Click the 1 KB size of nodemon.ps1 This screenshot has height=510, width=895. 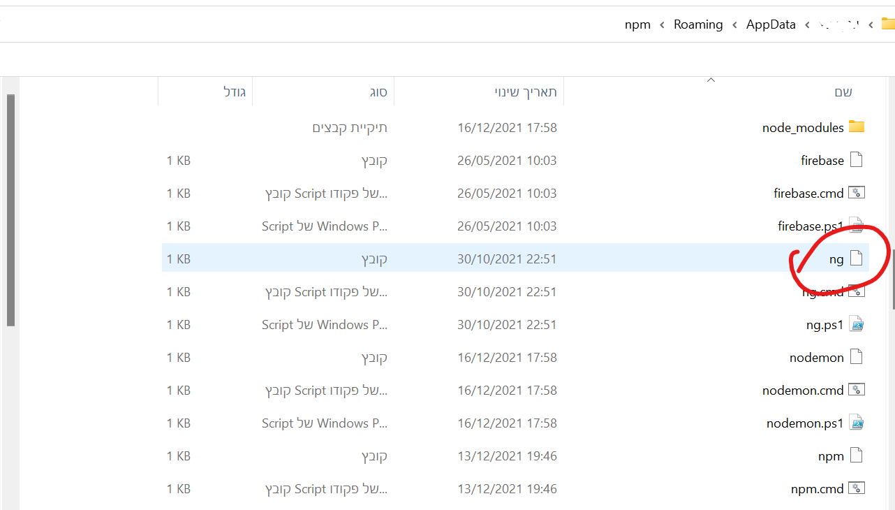[x=179, y=423]
